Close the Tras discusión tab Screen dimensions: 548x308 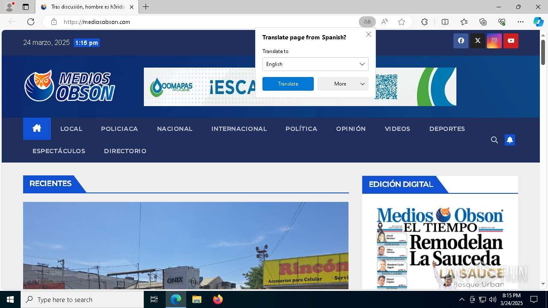(131, 7)
